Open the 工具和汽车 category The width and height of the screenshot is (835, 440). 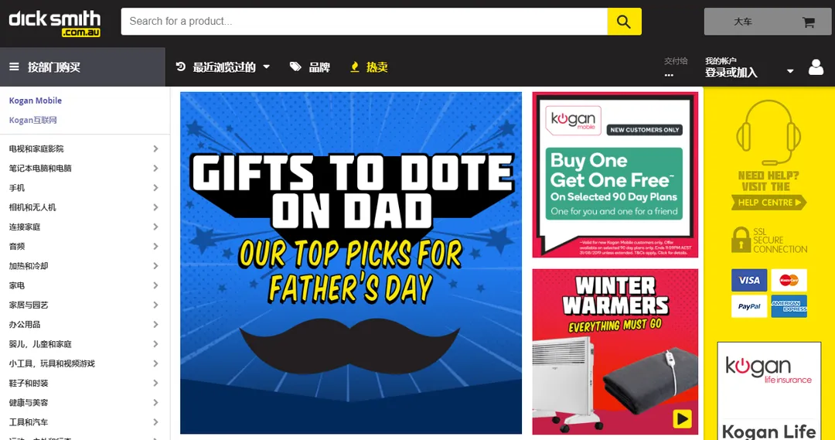[29, 422]
